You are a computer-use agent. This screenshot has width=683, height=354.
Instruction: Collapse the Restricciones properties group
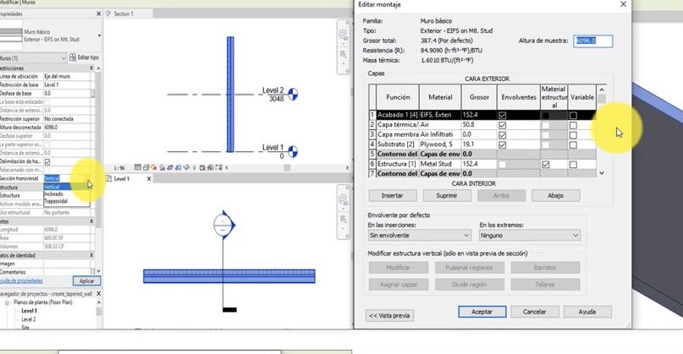click(91, 68)
